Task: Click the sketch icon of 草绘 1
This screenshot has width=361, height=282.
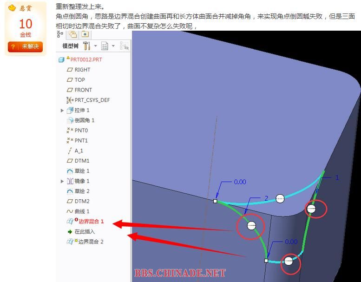Action: (70, 171)
